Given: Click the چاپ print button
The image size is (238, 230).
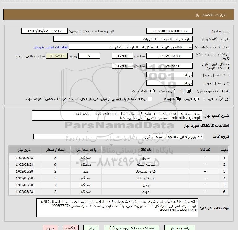Looking at the screenshot, I should pyautogui.click(x=91, y=228).
